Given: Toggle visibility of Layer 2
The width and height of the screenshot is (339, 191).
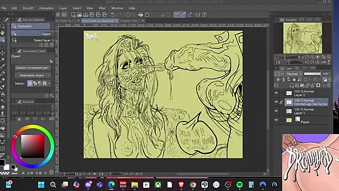Looking at the screenshot, I should 276,93.
